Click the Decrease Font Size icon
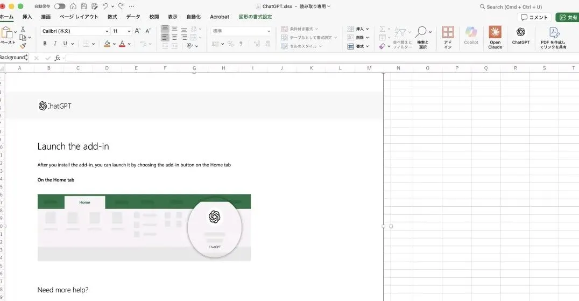The width and height of the screenshot is (579, 301). pyautogui.click(x=147, y=31)
